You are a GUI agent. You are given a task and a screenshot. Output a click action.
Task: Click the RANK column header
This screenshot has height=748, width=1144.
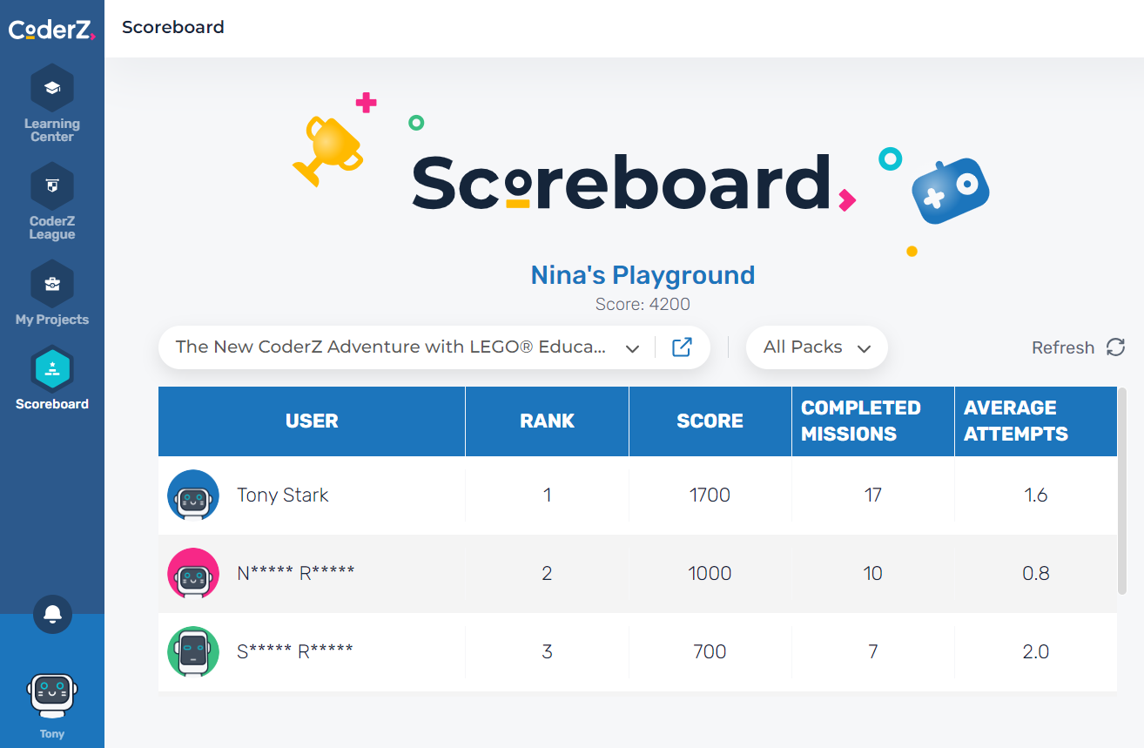coord(547,421)
